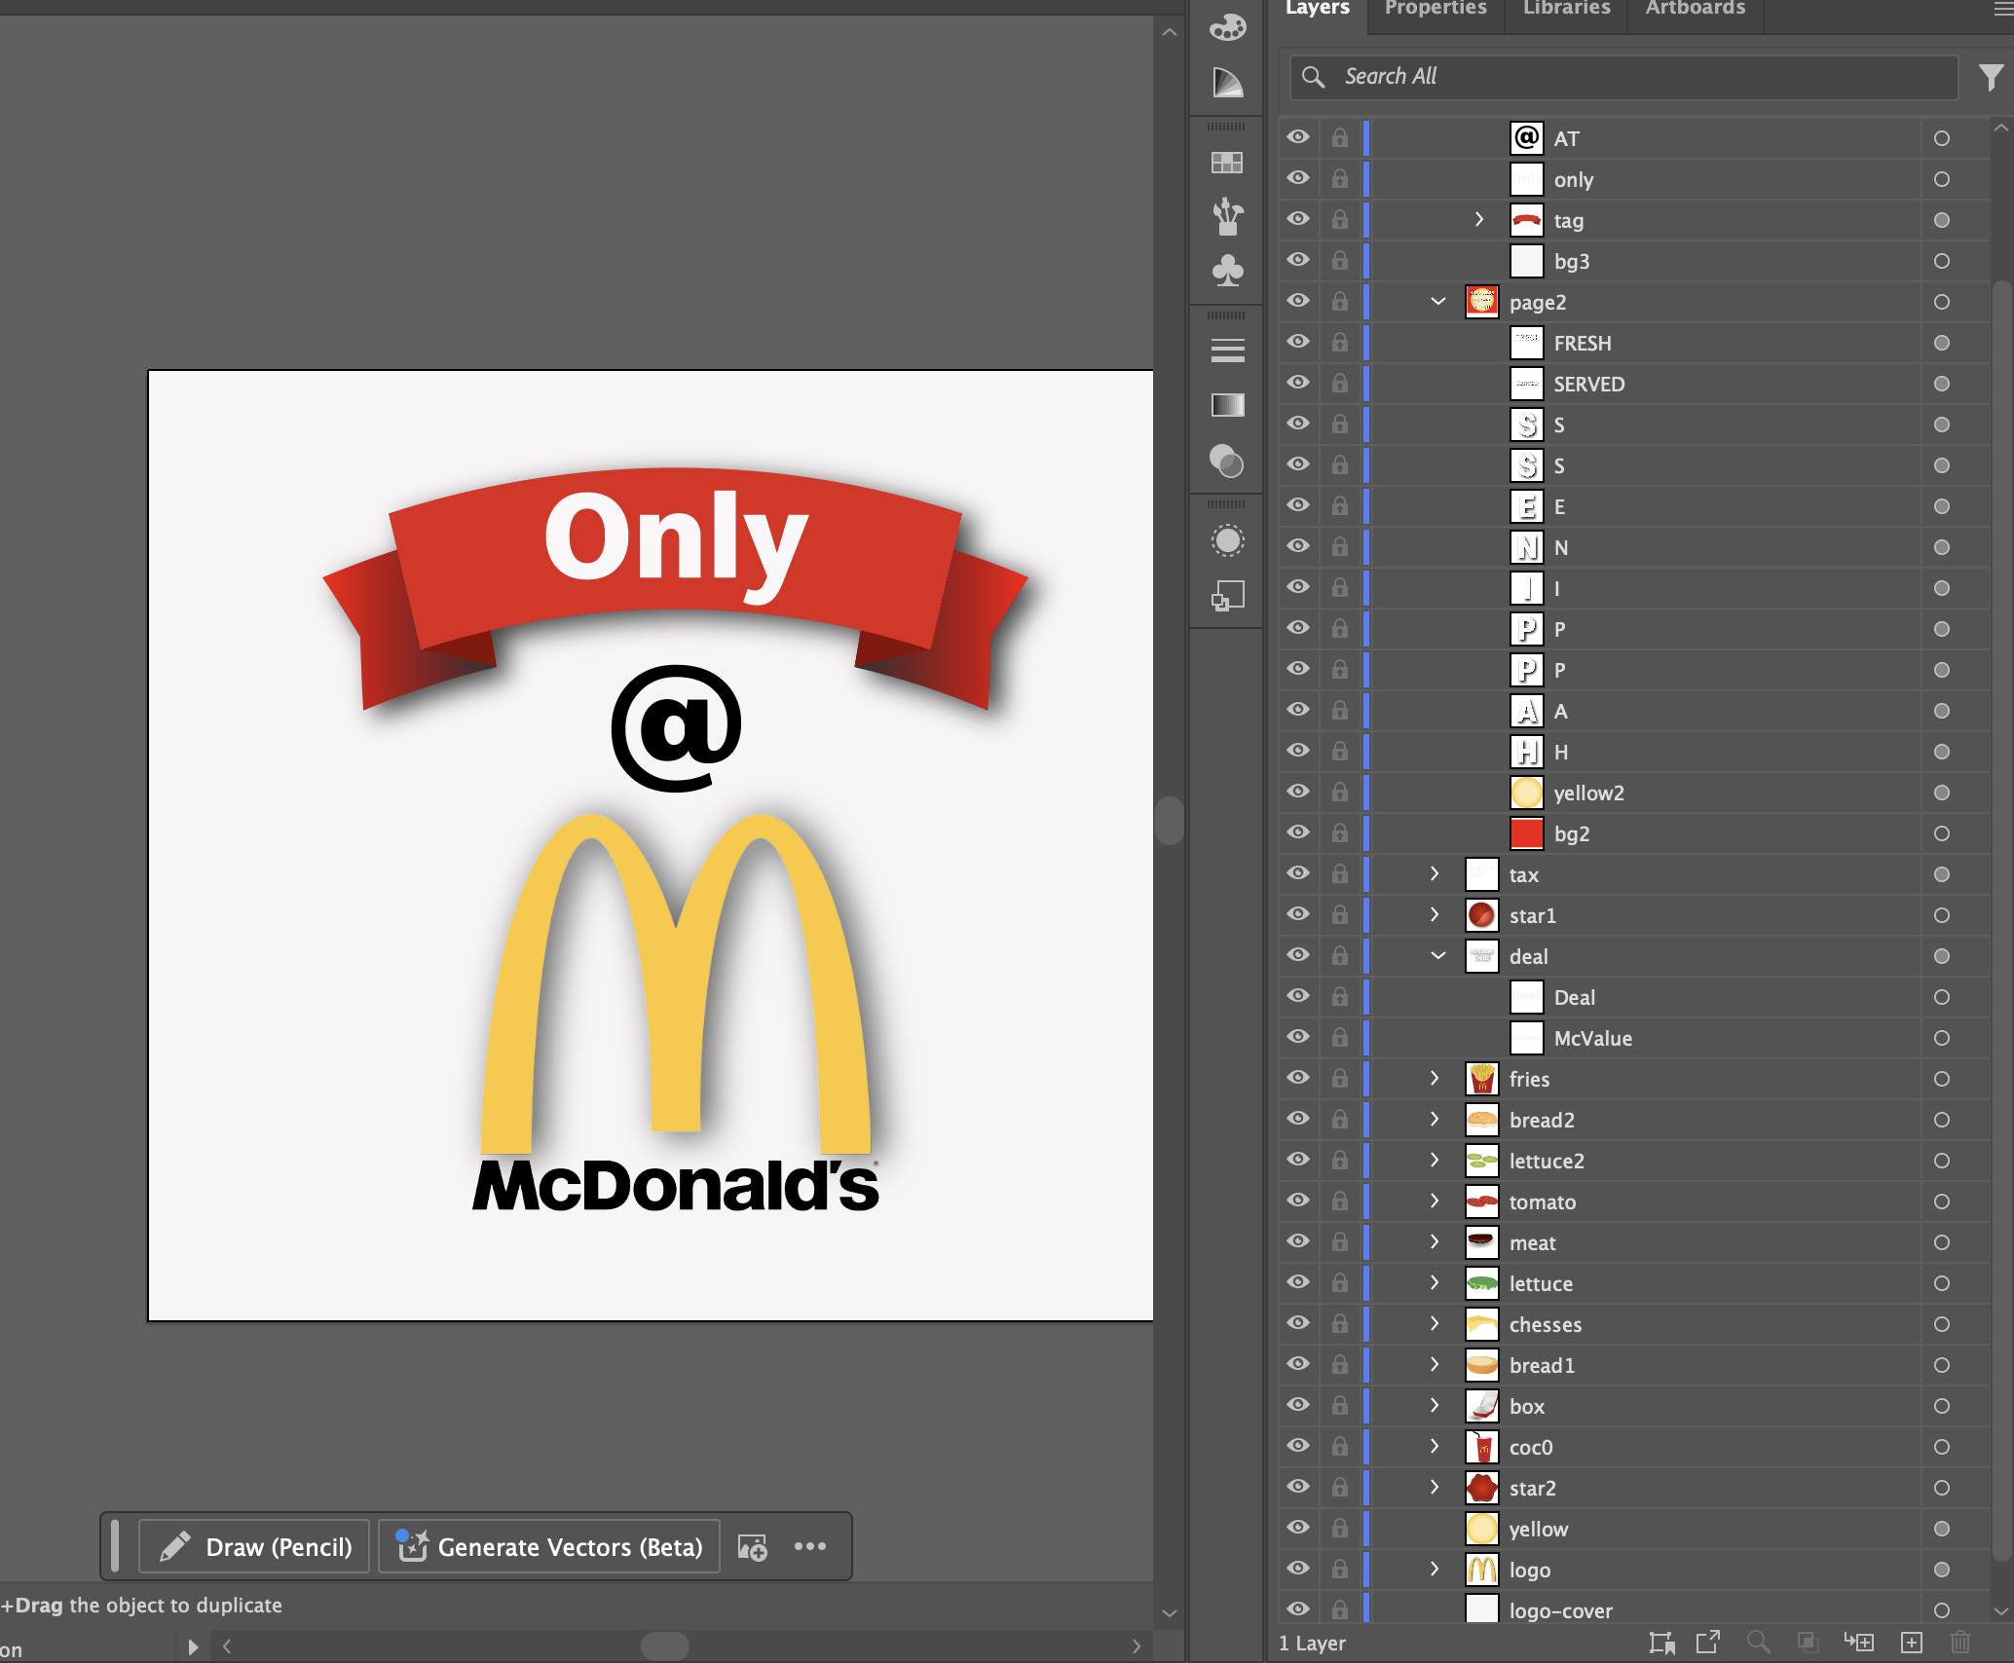Expand the star1 layer group
Viewport: 2014px width, 1663px height.
tap(1435, 914)
